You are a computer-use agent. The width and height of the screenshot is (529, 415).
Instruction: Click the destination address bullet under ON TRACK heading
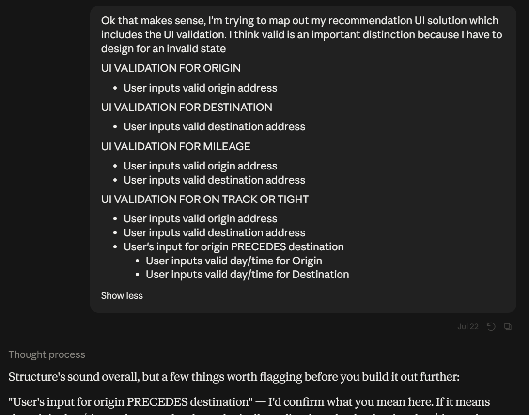[214, 232]
